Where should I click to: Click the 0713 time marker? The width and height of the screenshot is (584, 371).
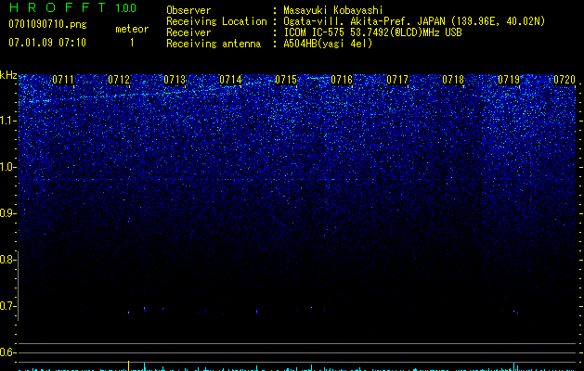[x=175, y=80]
